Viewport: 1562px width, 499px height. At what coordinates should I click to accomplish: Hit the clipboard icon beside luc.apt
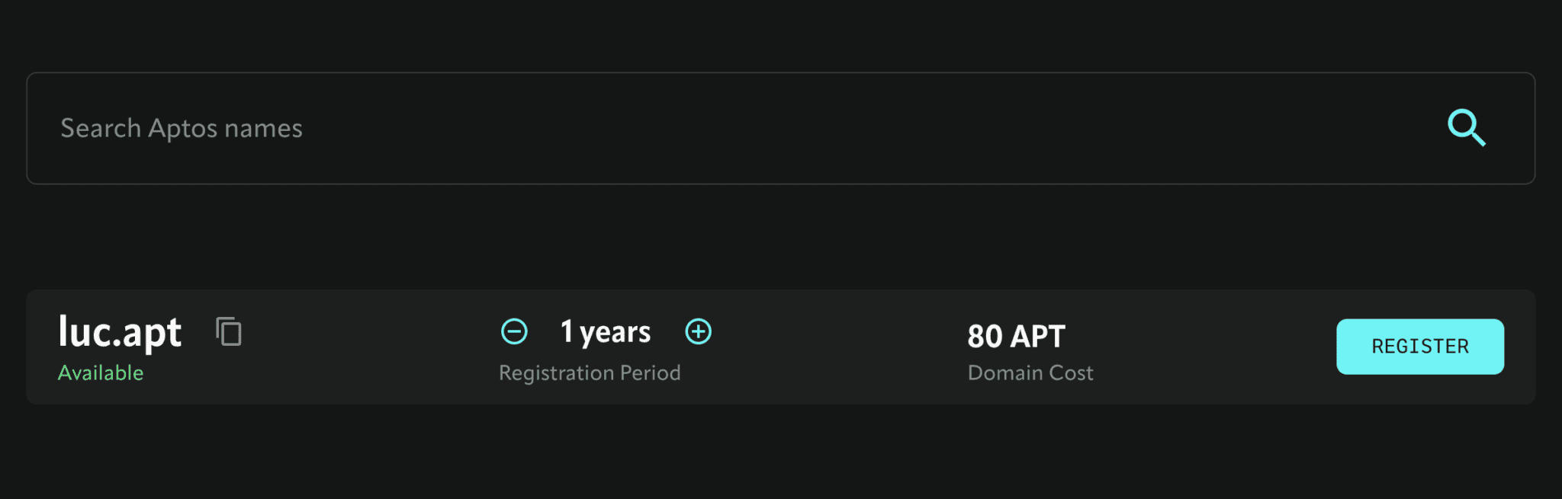coord(229,332)
